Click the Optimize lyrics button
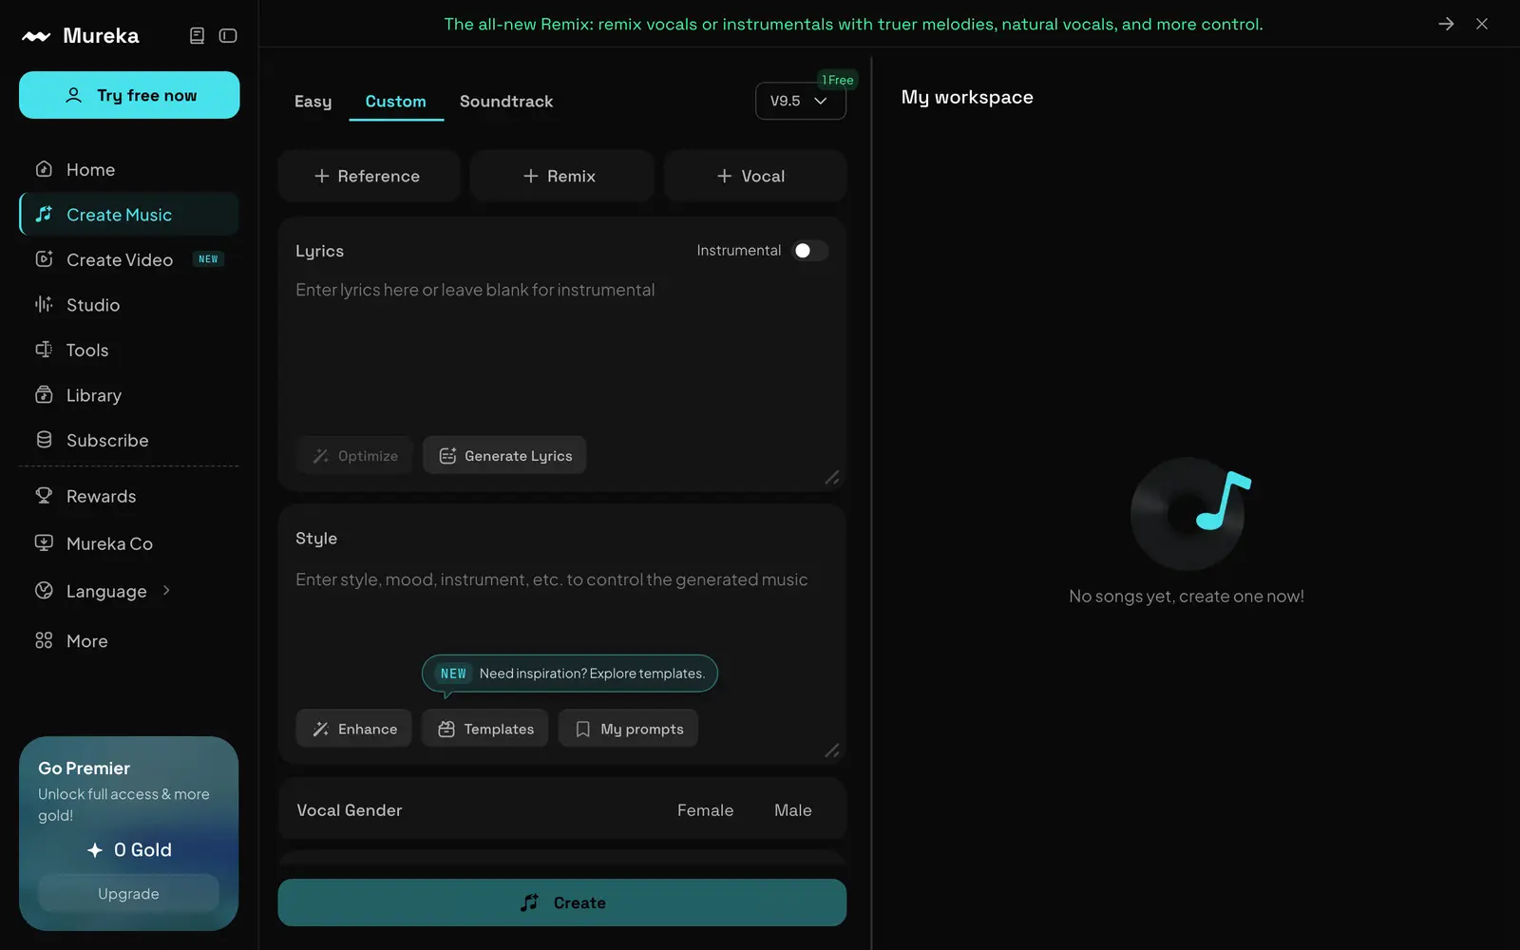 pos(354,456)
